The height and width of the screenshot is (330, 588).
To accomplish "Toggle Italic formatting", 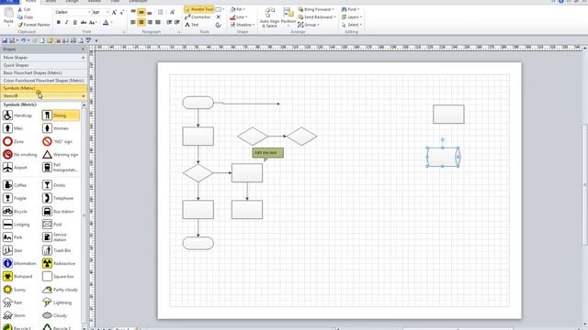I will point(67,22).
